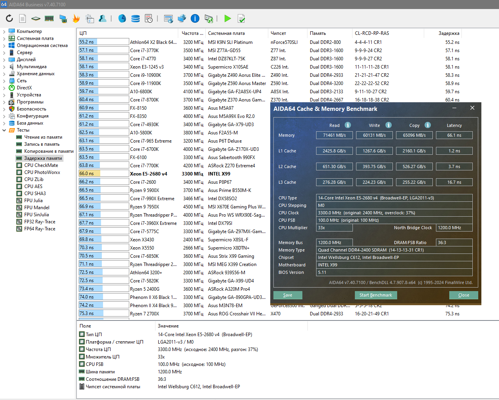
Task: Select Чтение из памяти test
Action: pyautogui.click(x=43, y=137)
